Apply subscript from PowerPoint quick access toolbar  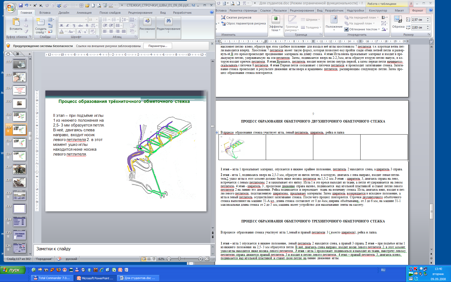click(41, 5)
